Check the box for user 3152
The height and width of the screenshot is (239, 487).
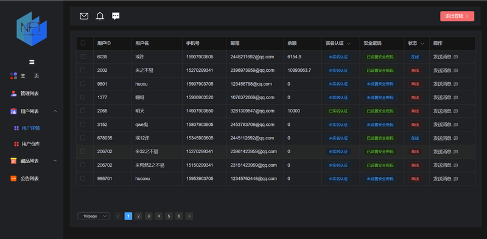pyautogui.click(x=83, y=124)
